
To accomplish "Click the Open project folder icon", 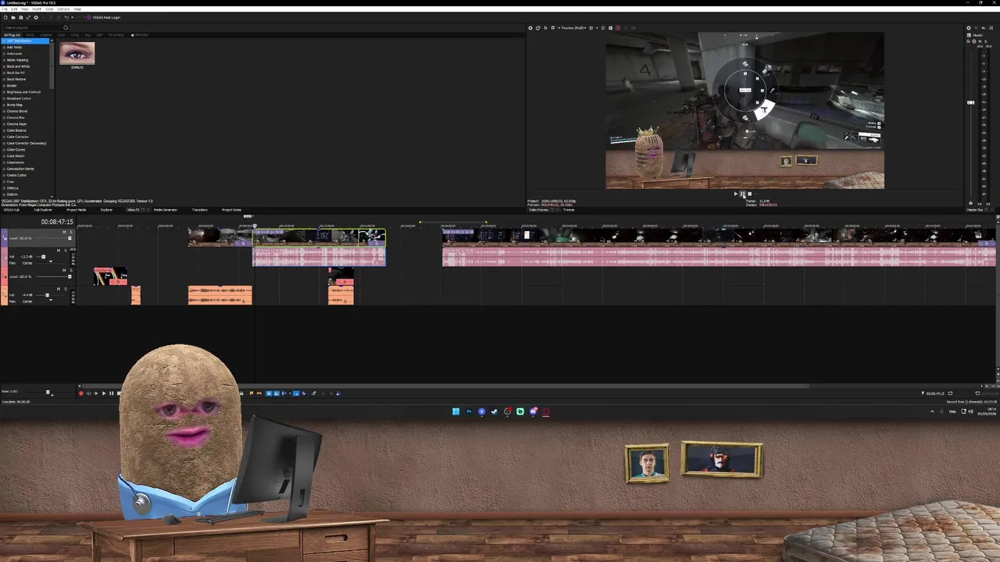I will click(x=13, y=17).
